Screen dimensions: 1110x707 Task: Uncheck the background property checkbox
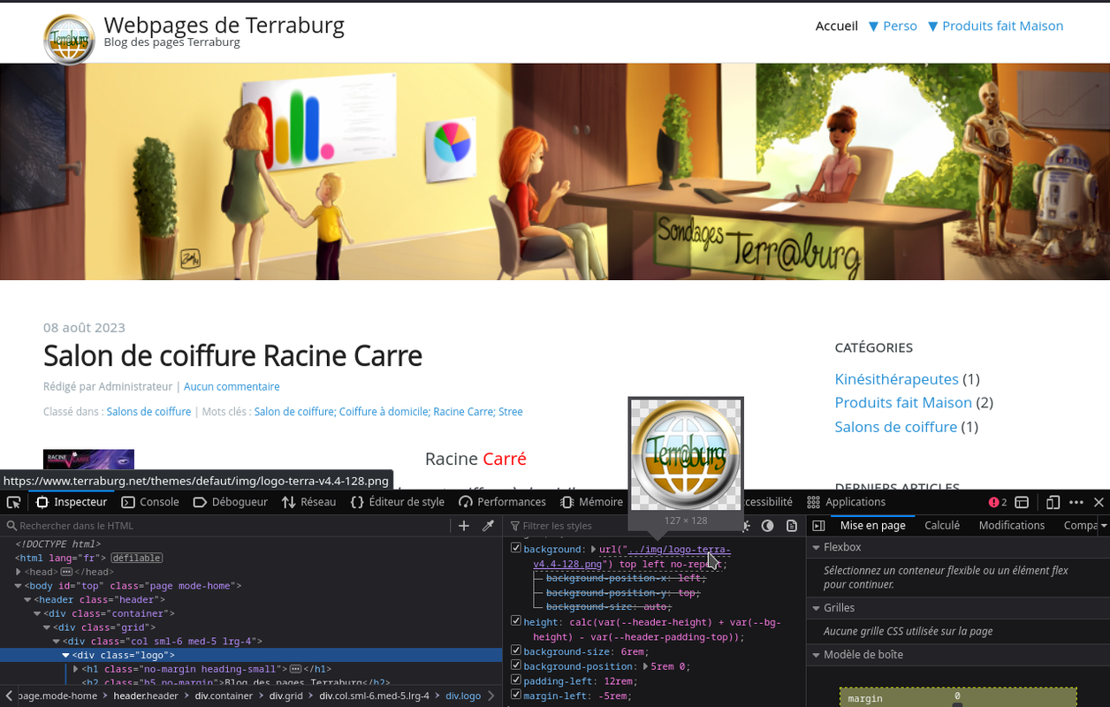[516, 549]
